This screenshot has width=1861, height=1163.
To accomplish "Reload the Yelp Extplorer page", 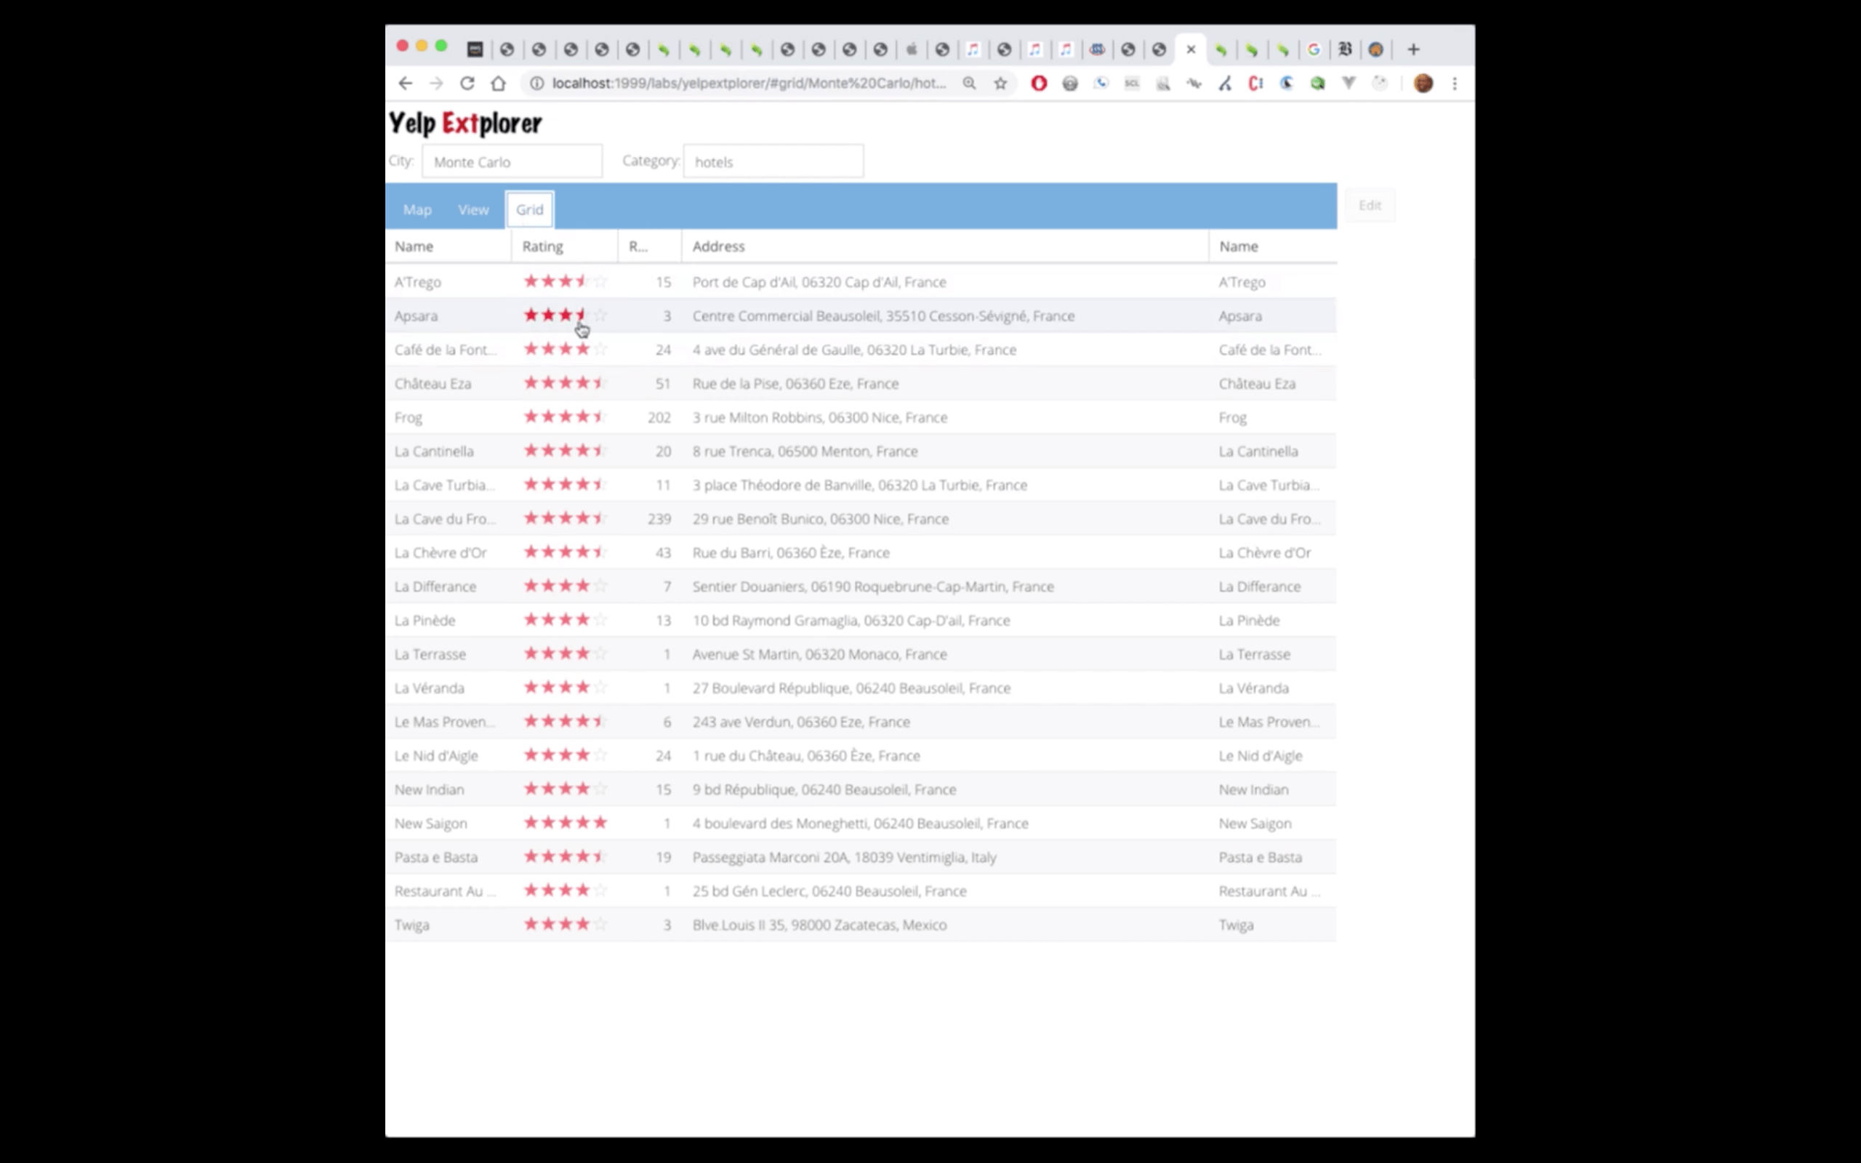I will tap(467, 83).
